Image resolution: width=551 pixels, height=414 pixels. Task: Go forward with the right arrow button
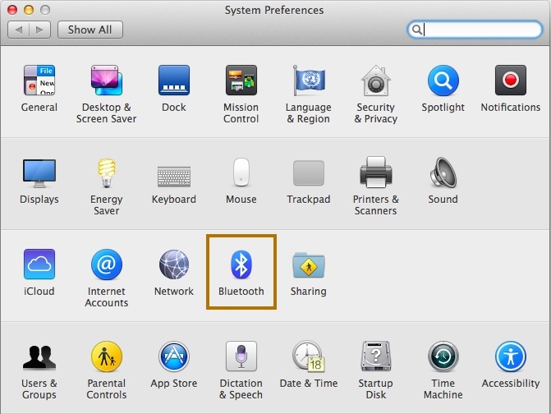coord(39,30)
